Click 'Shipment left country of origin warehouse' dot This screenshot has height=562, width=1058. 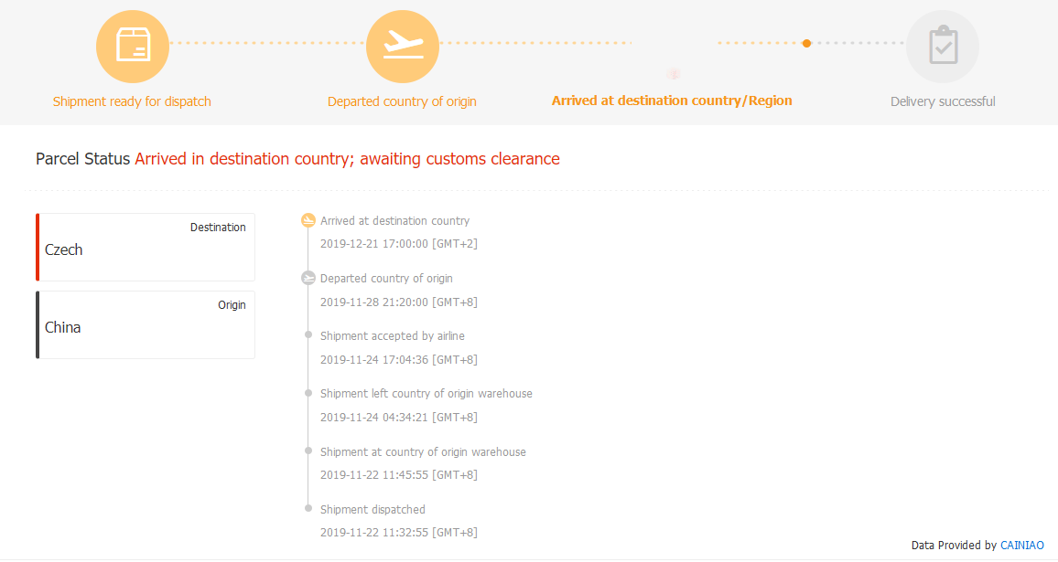coord(308,393)
